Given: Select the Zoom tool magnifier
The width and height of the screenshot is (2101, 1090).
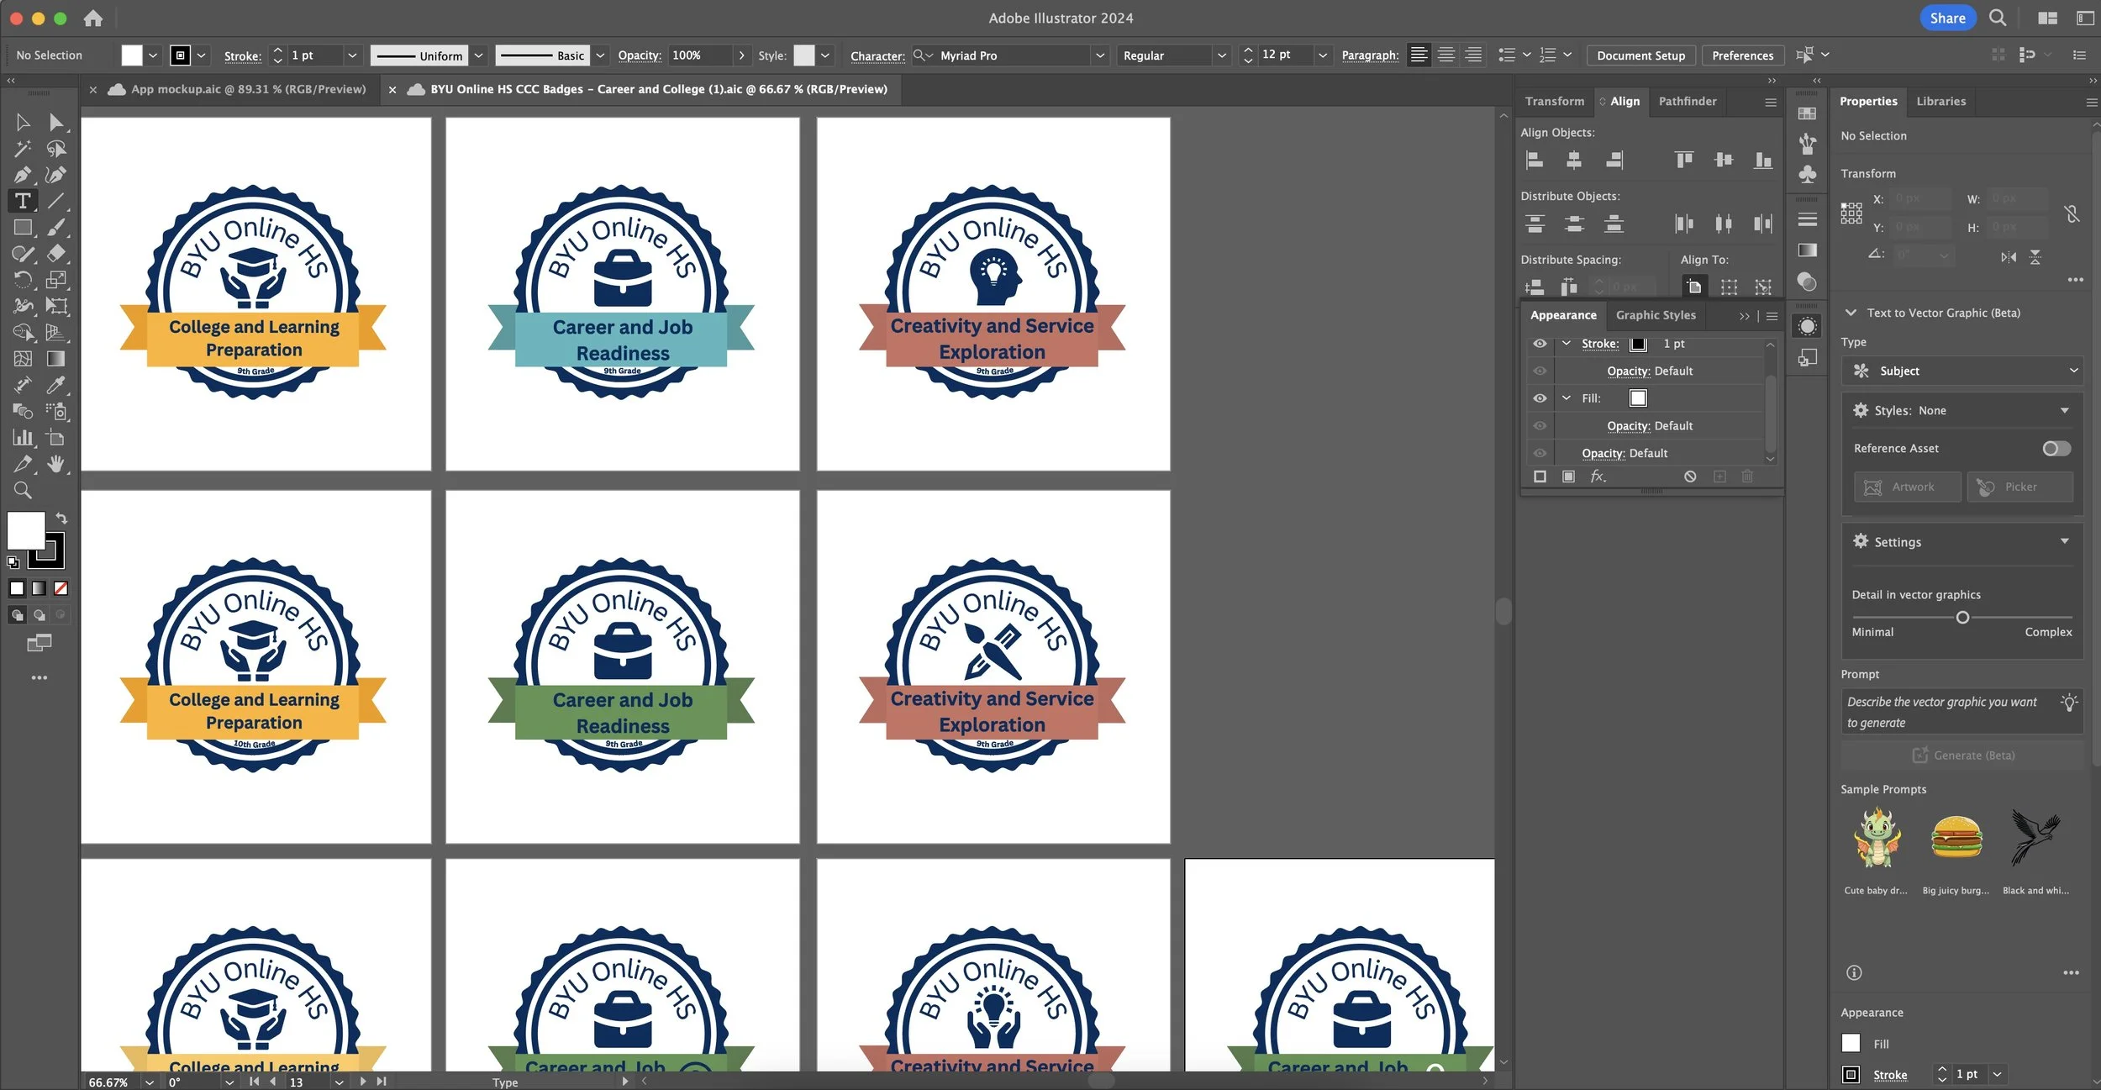Looking at the screenshot, I should [23, 490].
